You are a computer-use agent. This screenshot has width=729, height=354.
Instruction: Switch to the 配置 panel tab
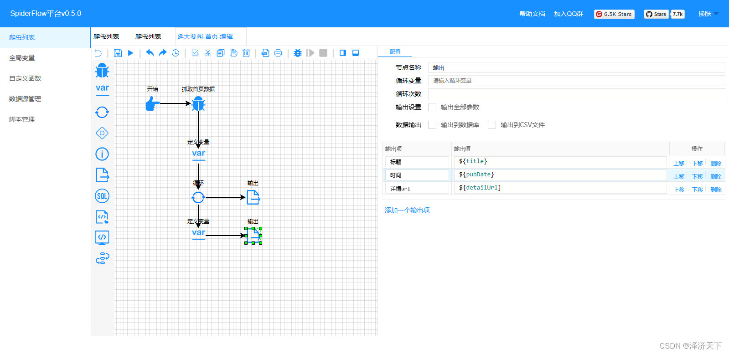(395, 52)
